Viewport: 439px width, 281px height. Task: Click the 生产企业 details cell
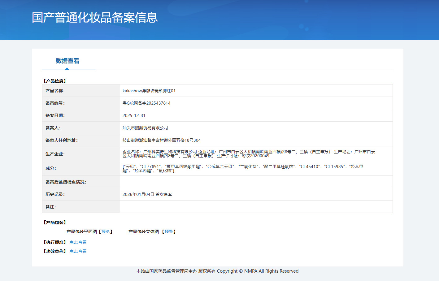[256, 154]
